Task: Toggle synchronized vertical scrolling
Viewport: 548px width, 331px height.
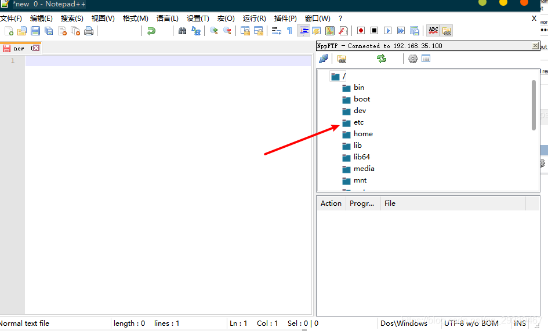Action: click(x=245, y=31)
